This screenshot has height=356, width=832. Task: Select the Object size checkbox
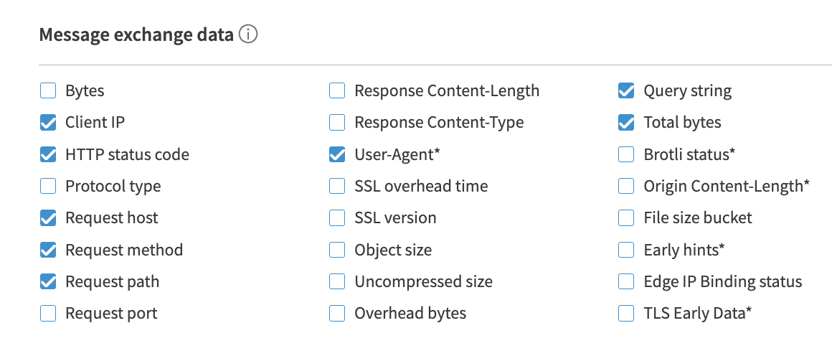coord(337,250)
